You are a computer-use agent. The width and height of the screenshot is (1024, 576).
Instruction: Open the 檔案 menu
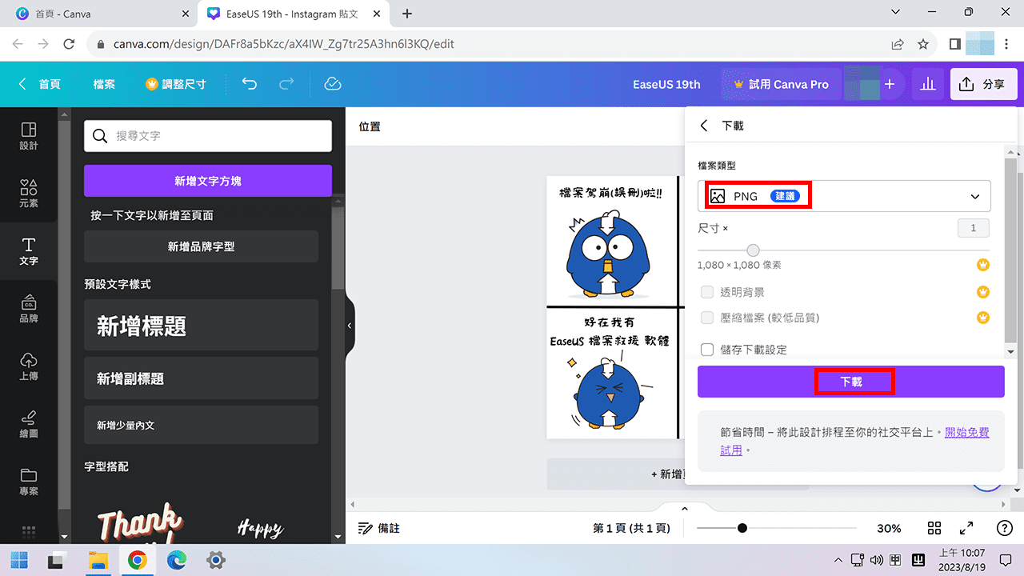(x=104, y=83)
